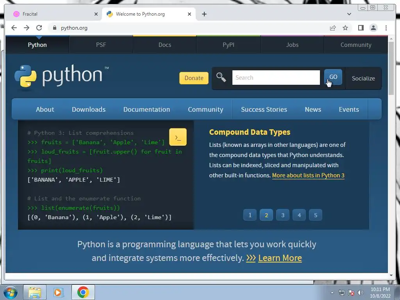Open main-nav Community menu
This screenshot has height=300, width=400.
(205, 109)
